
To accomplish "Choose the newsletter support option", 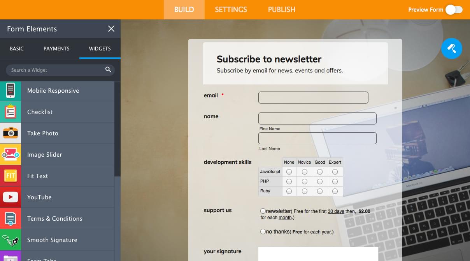I will tap(263, 211).
